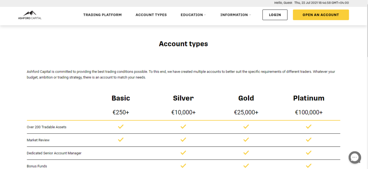Select the Platinum account heading

click(x=309, y=98)
